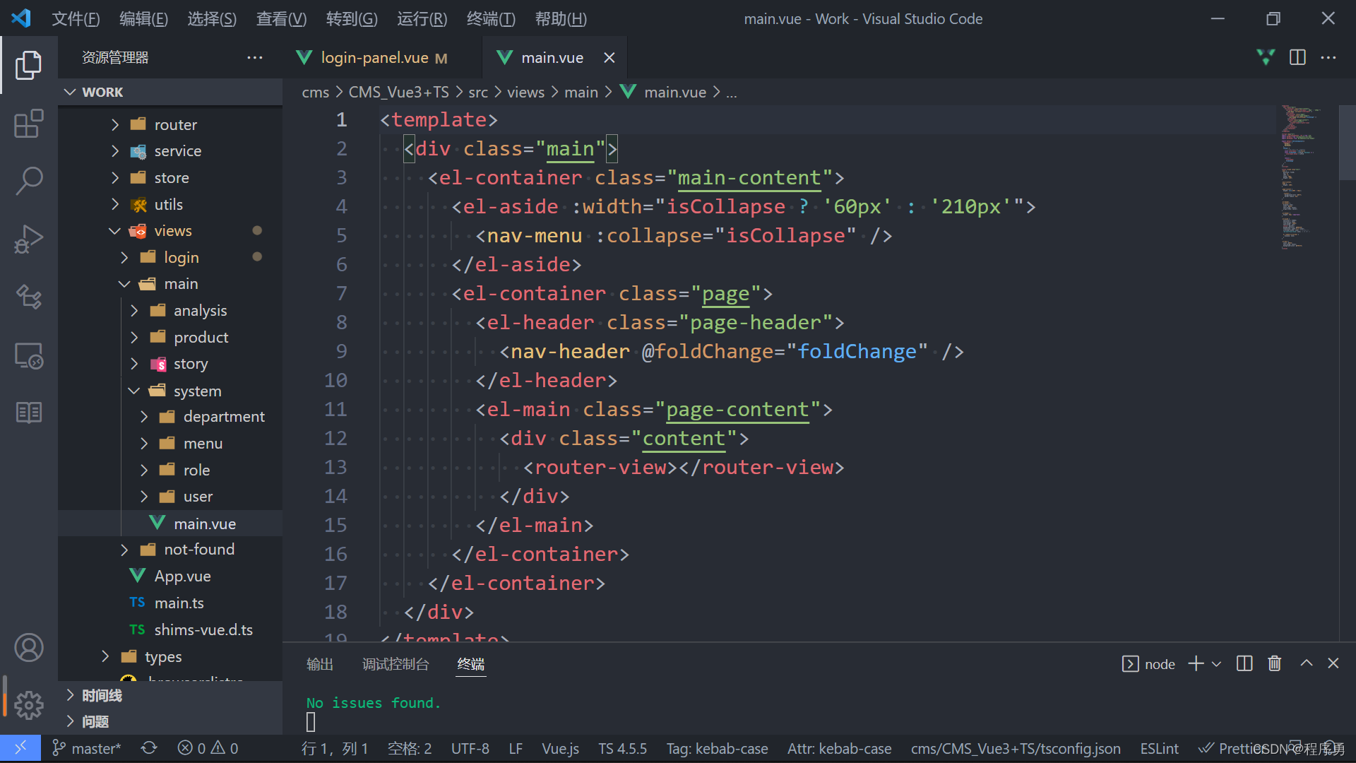Open the View menu
The image size is (1356, 763).
point(281,18)
